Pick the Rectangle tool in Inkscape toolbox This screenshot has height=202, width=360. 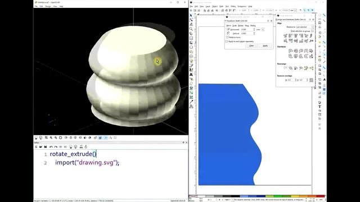click(x=191, y=38)
